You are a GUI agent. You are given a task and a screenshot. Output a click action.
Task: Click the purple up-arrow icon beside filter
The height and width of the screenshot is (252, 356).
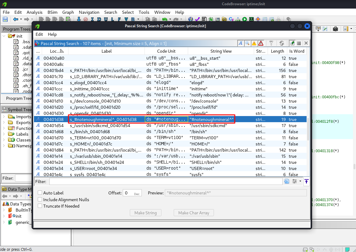(307, 181)
